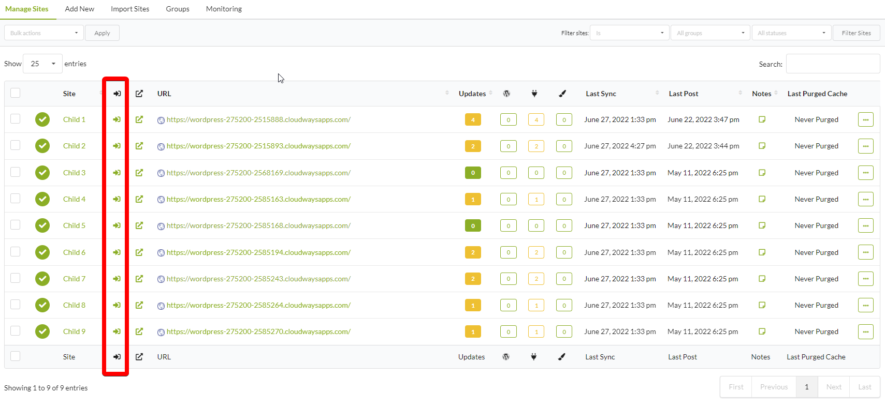Open the notes icon for Child 1
885x408 pixels.
click(x=762, y=119)
